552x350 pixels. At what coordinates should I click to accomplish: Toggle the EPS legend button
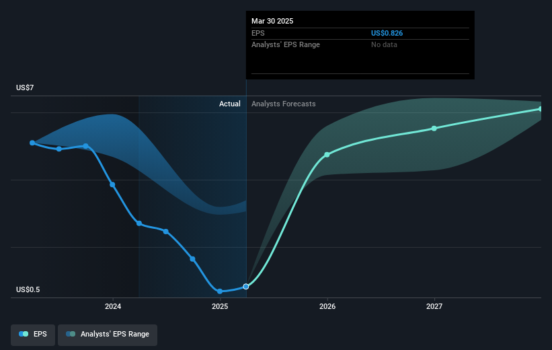click(33, 335)
